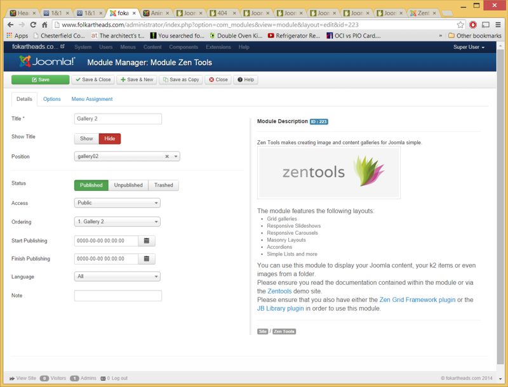
Task: Click the Note input field
Action: (x=118, y=296)
